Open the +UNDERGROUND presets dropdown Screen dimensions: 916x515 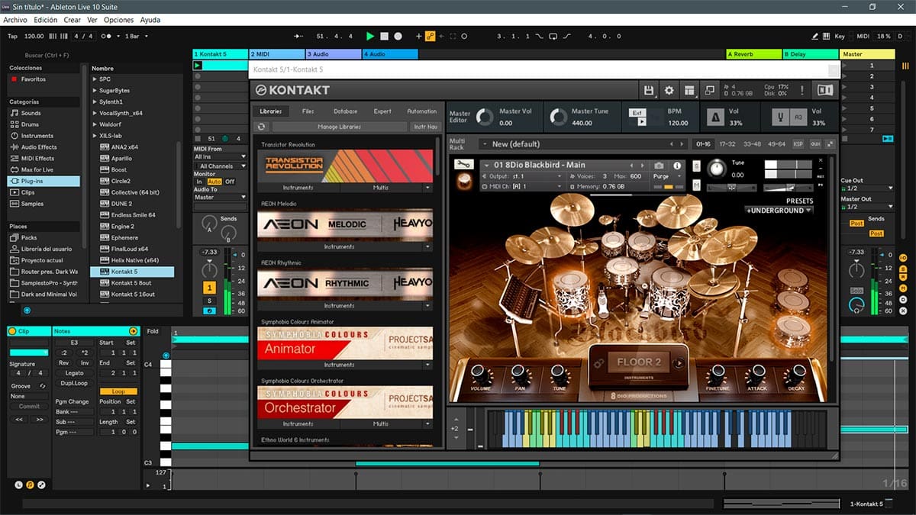tap(779, 211)
